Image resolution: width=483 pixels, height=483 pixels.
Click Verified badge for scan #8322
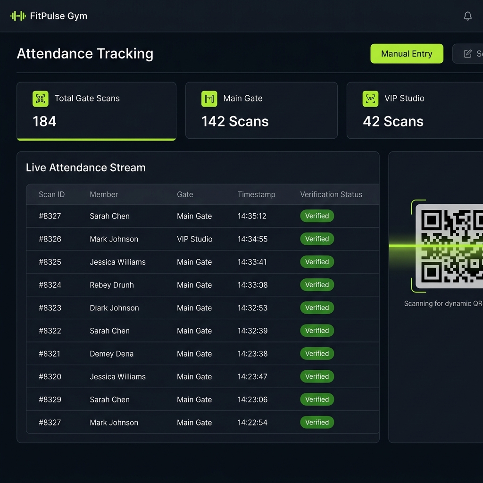[x=317, y=331]
